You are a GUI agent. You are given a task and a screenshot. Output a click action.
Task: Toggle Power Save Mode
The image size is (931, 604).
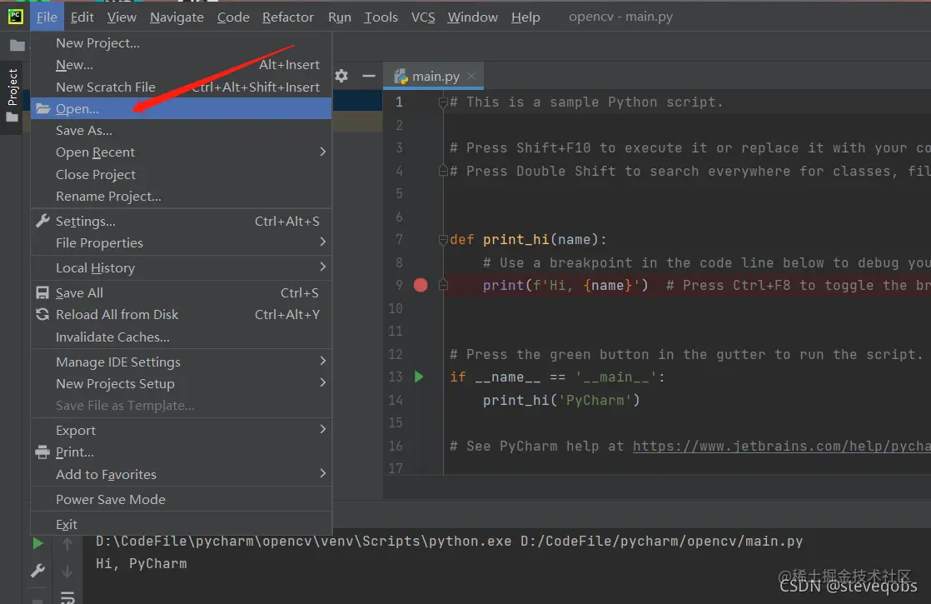click(x=181, y=499)
